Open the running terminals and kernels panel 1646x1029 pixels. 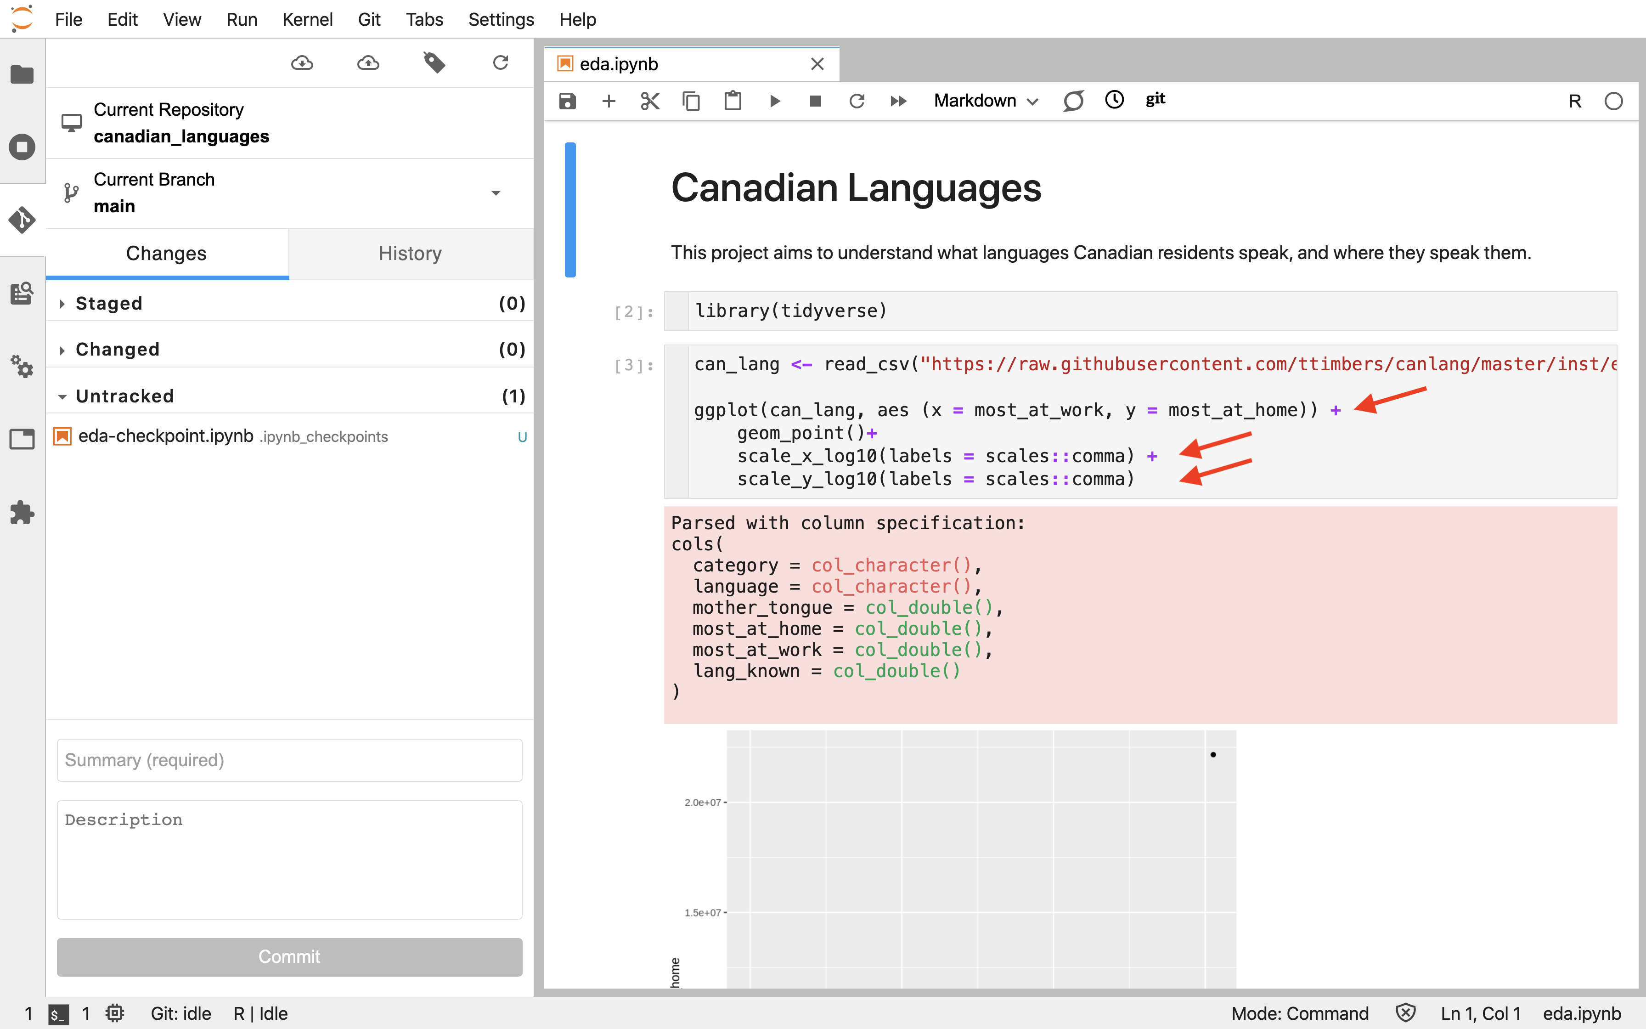pyautogui.click(x=23, y=147)
